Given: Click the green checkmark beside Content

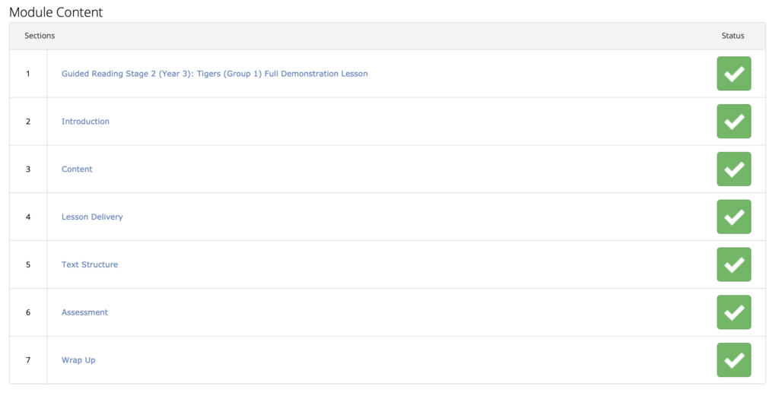Looking at the screenshot, I should [x=733, y=169].
